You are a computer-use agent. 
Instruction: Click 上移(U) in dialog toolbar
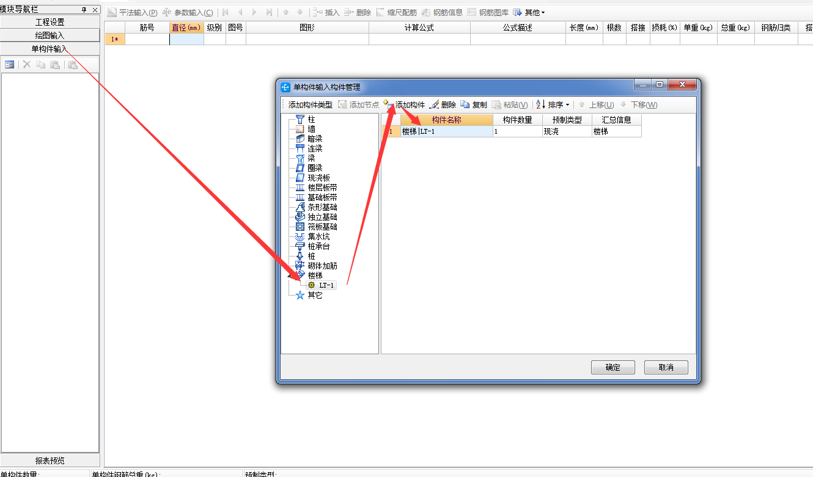(x=596, y=104)
